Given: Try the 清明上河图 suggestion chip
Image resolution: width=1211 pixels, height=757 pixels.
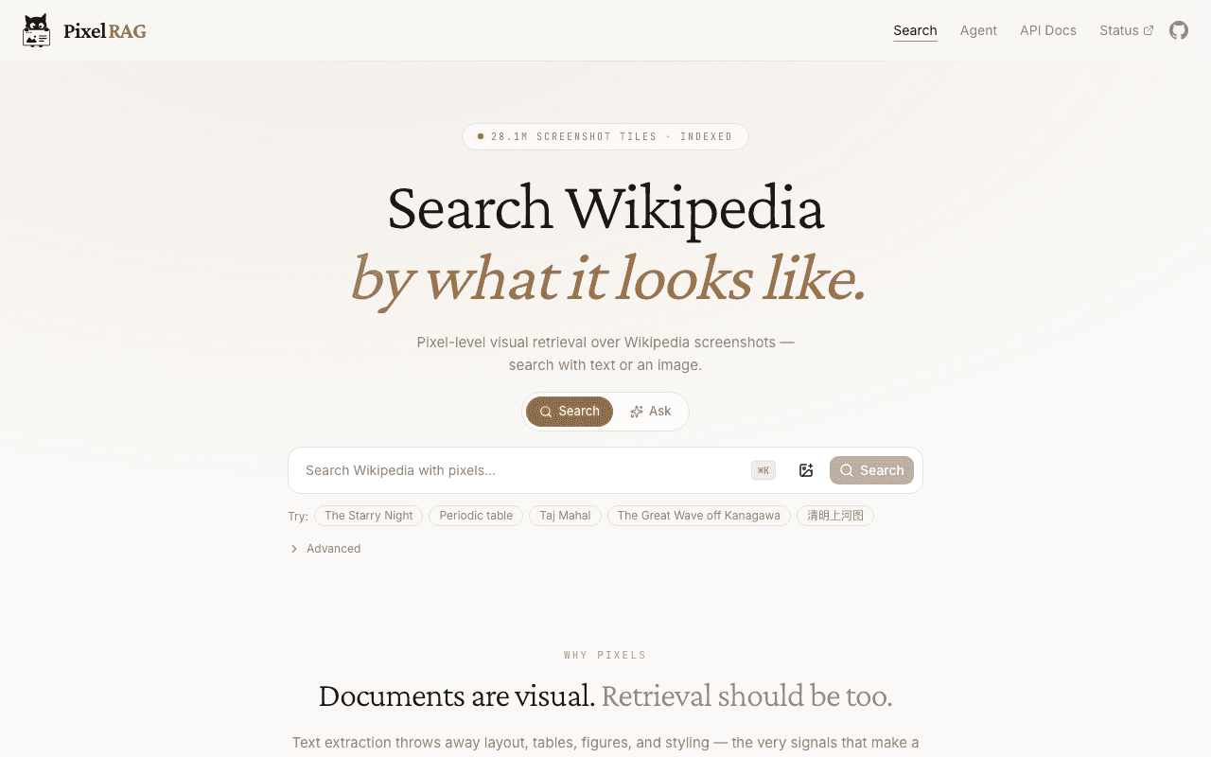Looking at the screenshot, I should (x=835, y=516).
